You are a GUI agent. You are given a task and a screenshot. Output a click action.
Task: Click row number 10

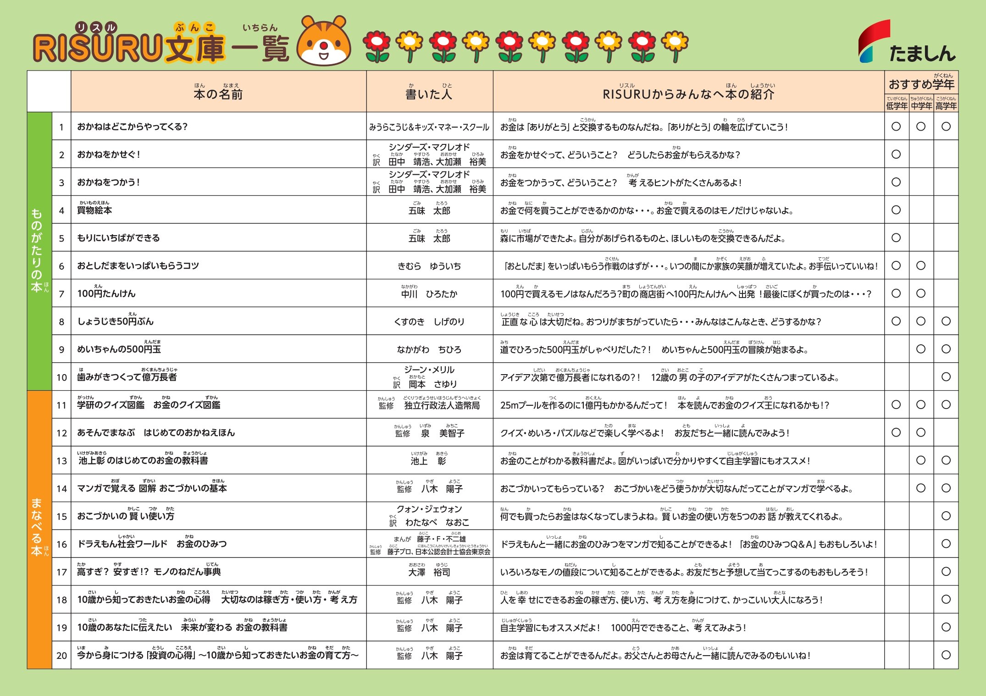[x=61, y=377]
